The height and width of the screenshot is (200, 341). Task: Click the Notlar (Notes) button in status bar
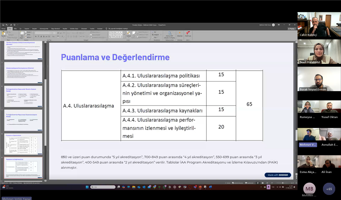[x=227, y=183]
